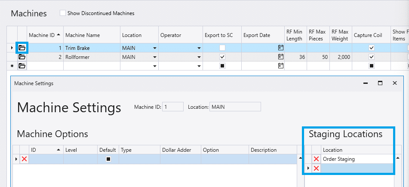Toggle Capture Coil for Trim Brake
The height and width of the screenshot is (187, 409).
coord(372,48)
